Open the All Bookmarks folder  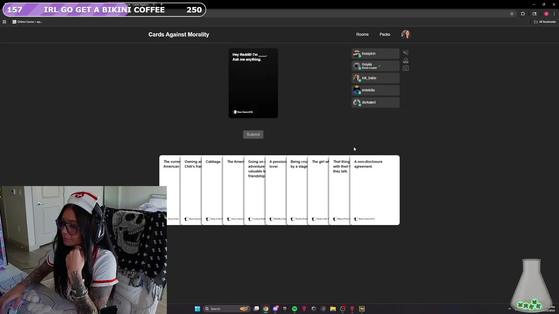(545, 22)
